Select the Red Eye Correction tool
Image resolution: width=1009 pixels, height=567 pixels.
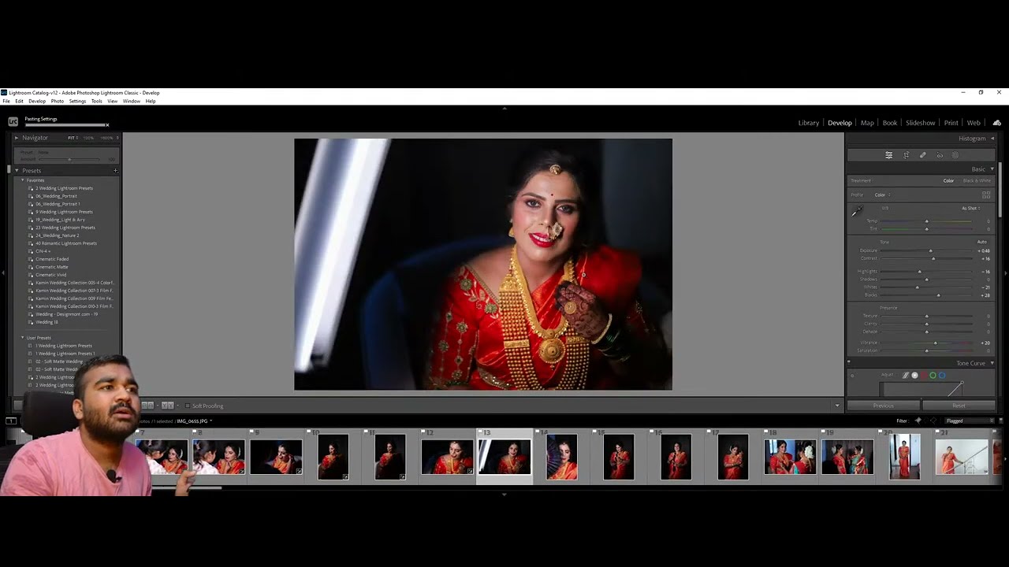tap(940, 155)
